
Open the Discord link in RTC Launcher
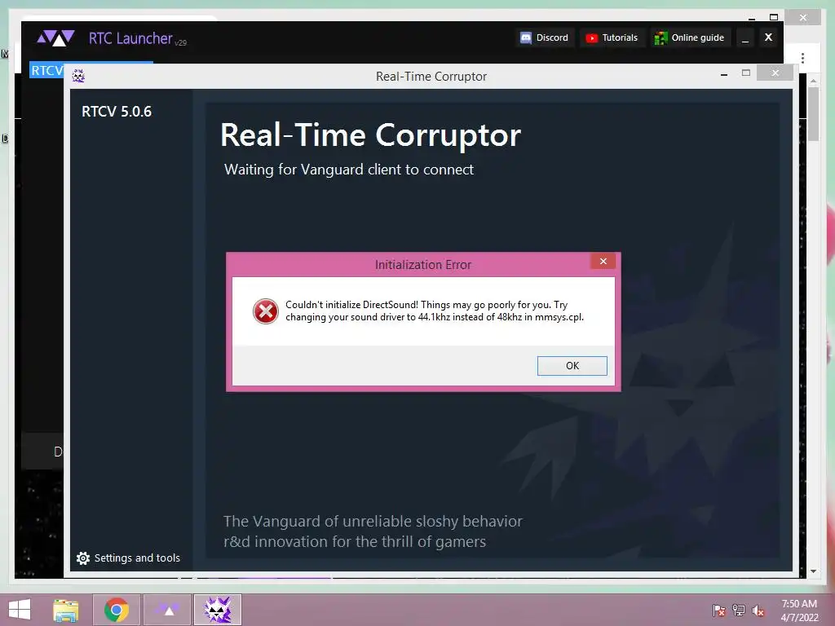pyautogui.click(x=544, y=37)
